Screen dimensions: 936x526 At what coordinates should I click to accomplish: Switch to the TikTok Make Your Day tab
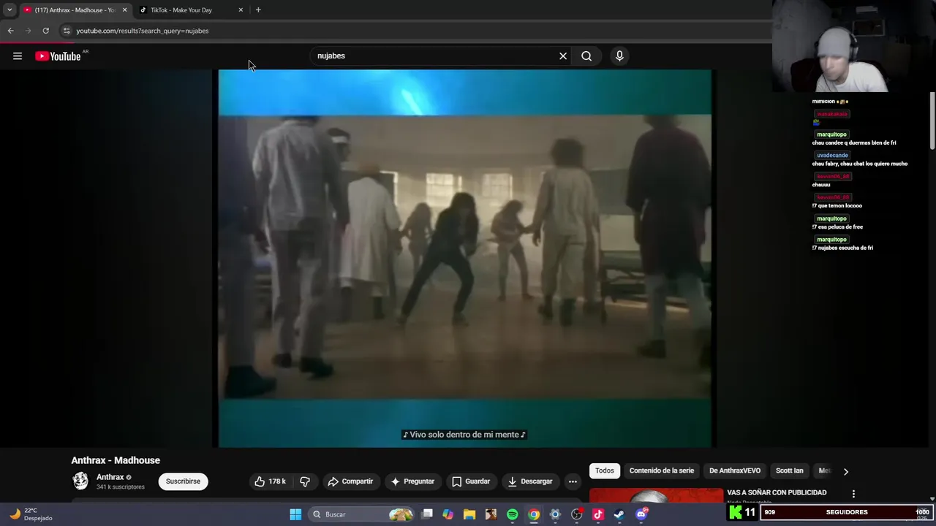(x=190, y=10)
